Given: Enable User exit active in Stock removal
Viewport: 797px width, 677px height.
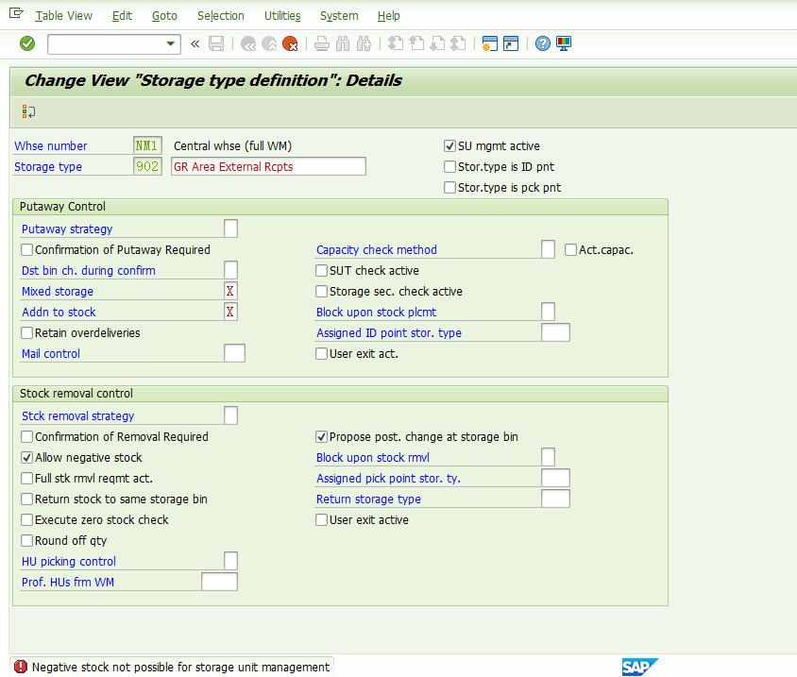Looking at the screenshot, I should [321, 520].
